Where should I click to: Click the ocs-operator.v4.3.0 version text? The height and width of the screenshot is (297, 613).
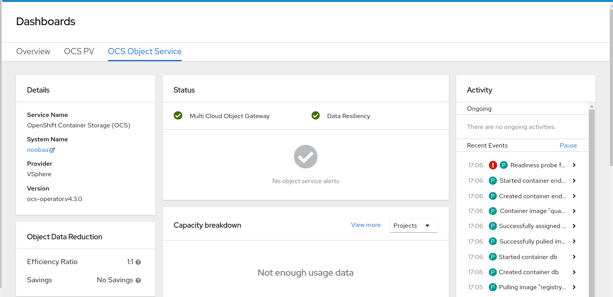[x=54, y=199]
